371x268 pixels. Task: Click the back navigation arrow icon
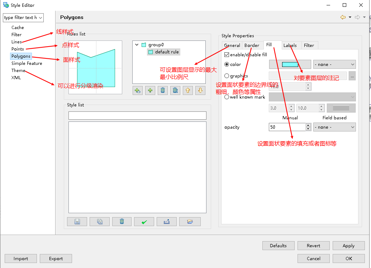343,17
